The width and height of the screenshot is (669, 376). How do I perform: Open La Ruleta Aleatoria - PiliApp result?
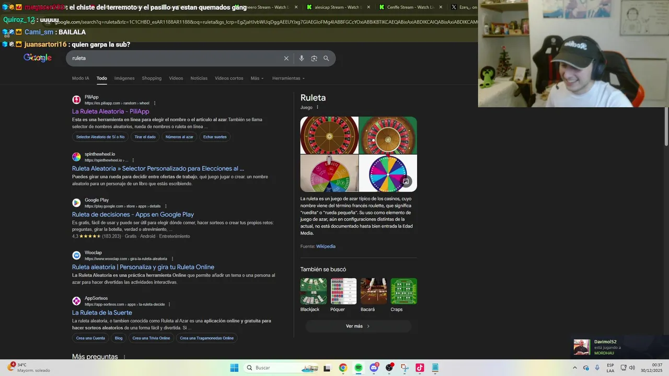(110, 112)
